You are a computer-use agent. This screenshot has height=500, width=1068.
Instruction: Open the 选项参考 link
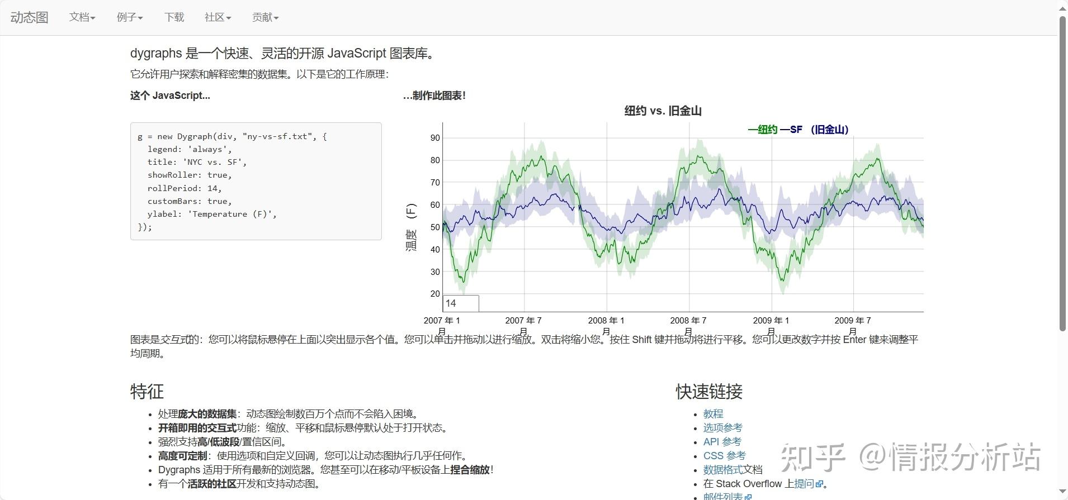coord(722,428)
